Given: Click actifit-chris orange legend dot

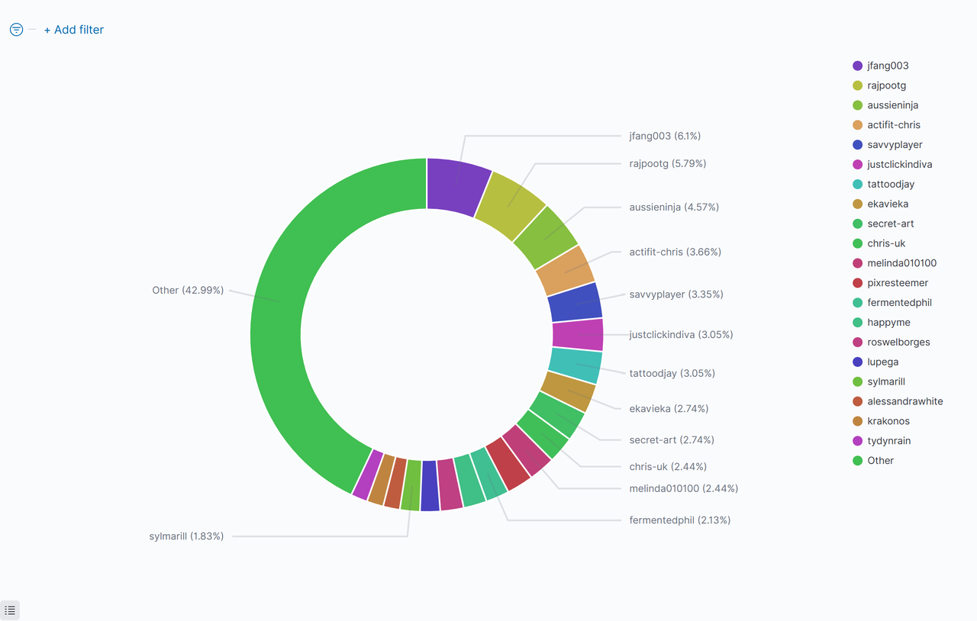Looking at the screenshot, I should pos(857,125).
